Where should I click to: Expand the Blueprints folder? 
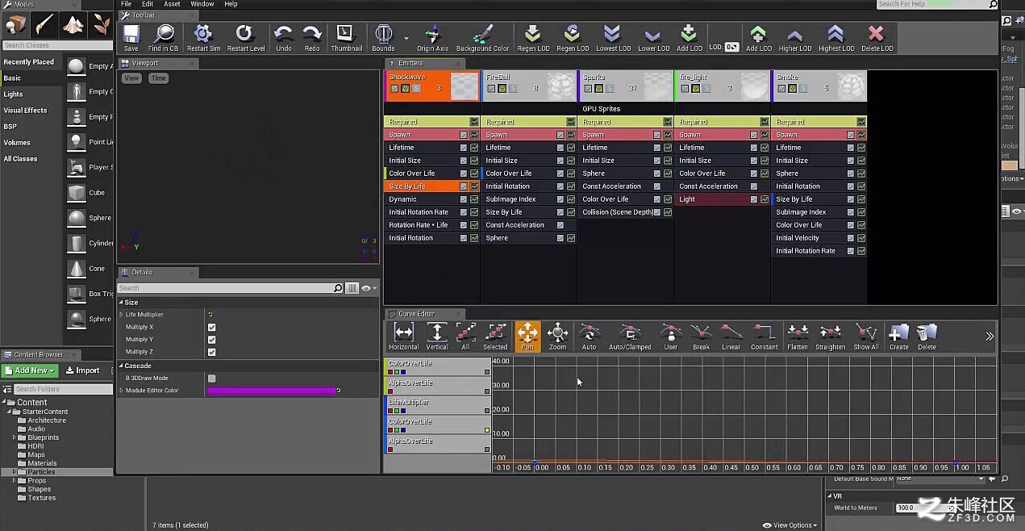coord(14,437)
